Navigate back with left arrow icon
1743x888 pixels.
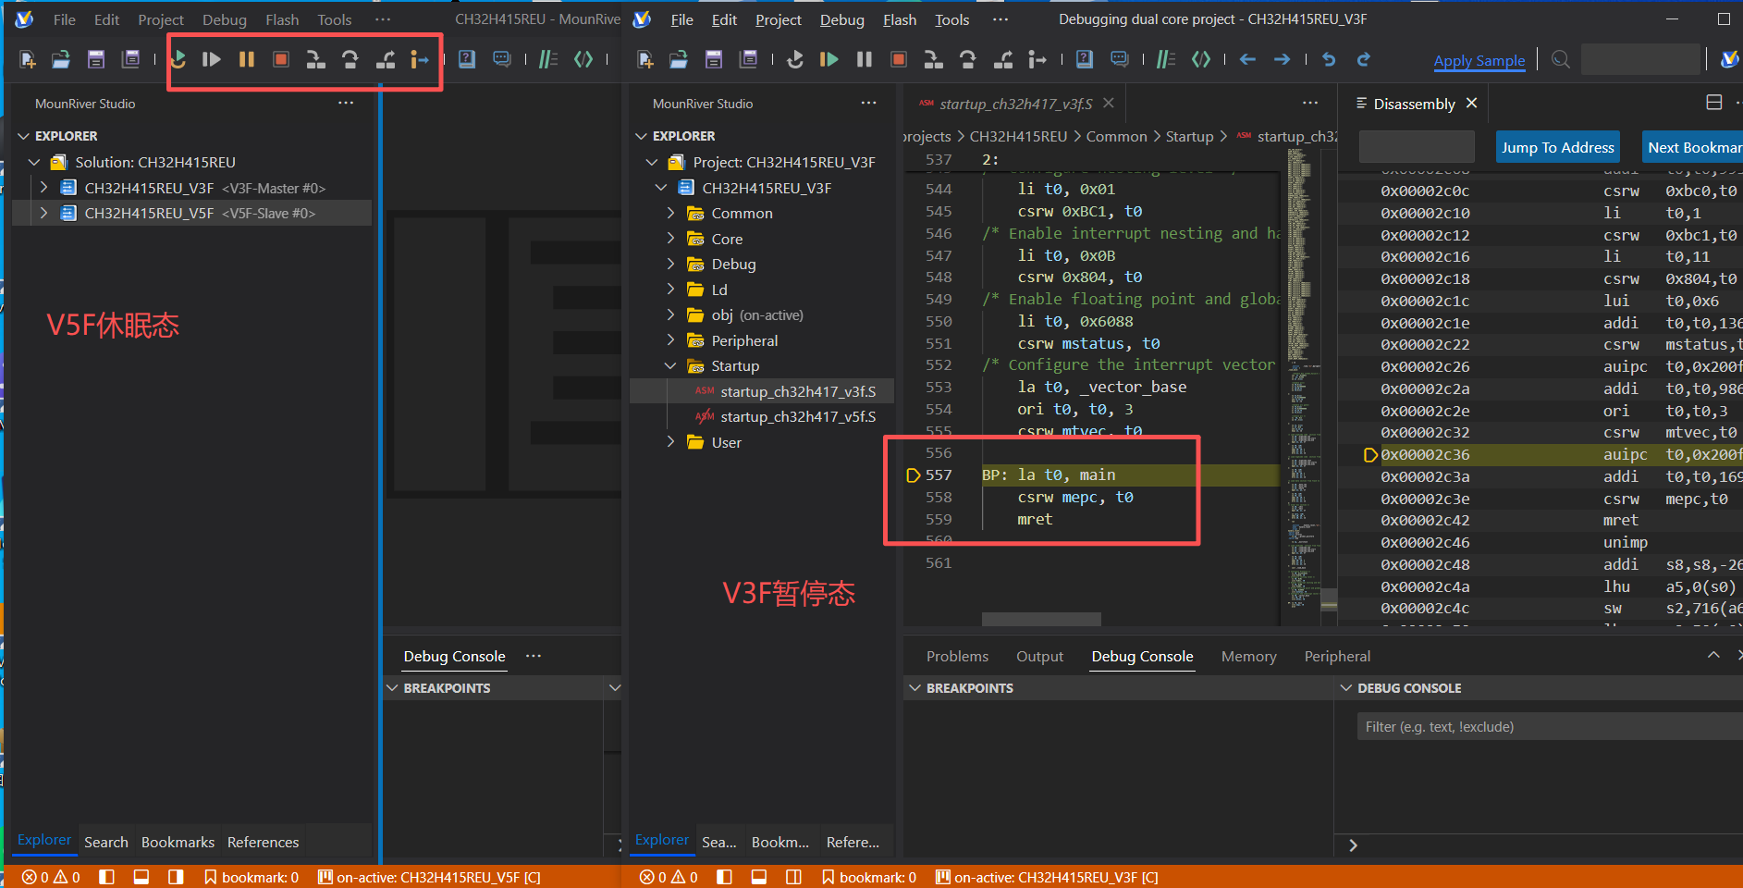pyautogui.click(x=1248, y=59)
